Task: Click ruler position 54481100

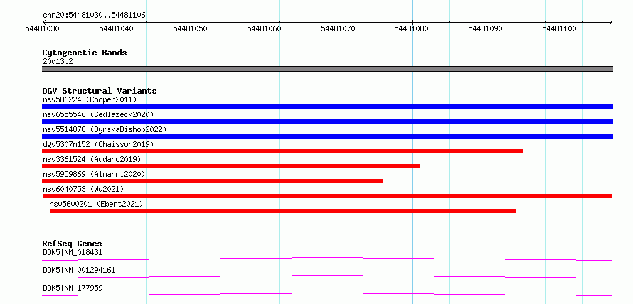Action: coord(560,28)
